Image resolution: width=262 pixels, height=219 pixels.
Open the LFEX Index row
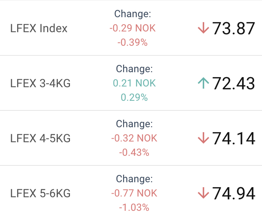coord(131,28)
